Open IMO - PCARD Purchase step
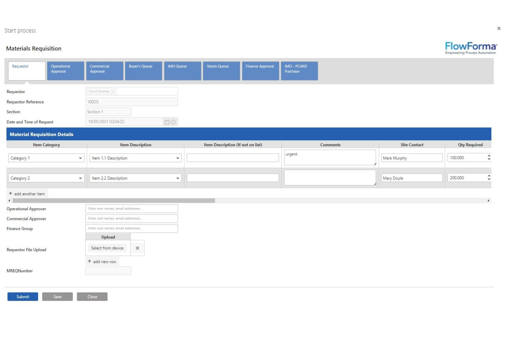Image resolution: width=505 pixels, height=337 pixels. pyautogui.click(x=299, y=71)
